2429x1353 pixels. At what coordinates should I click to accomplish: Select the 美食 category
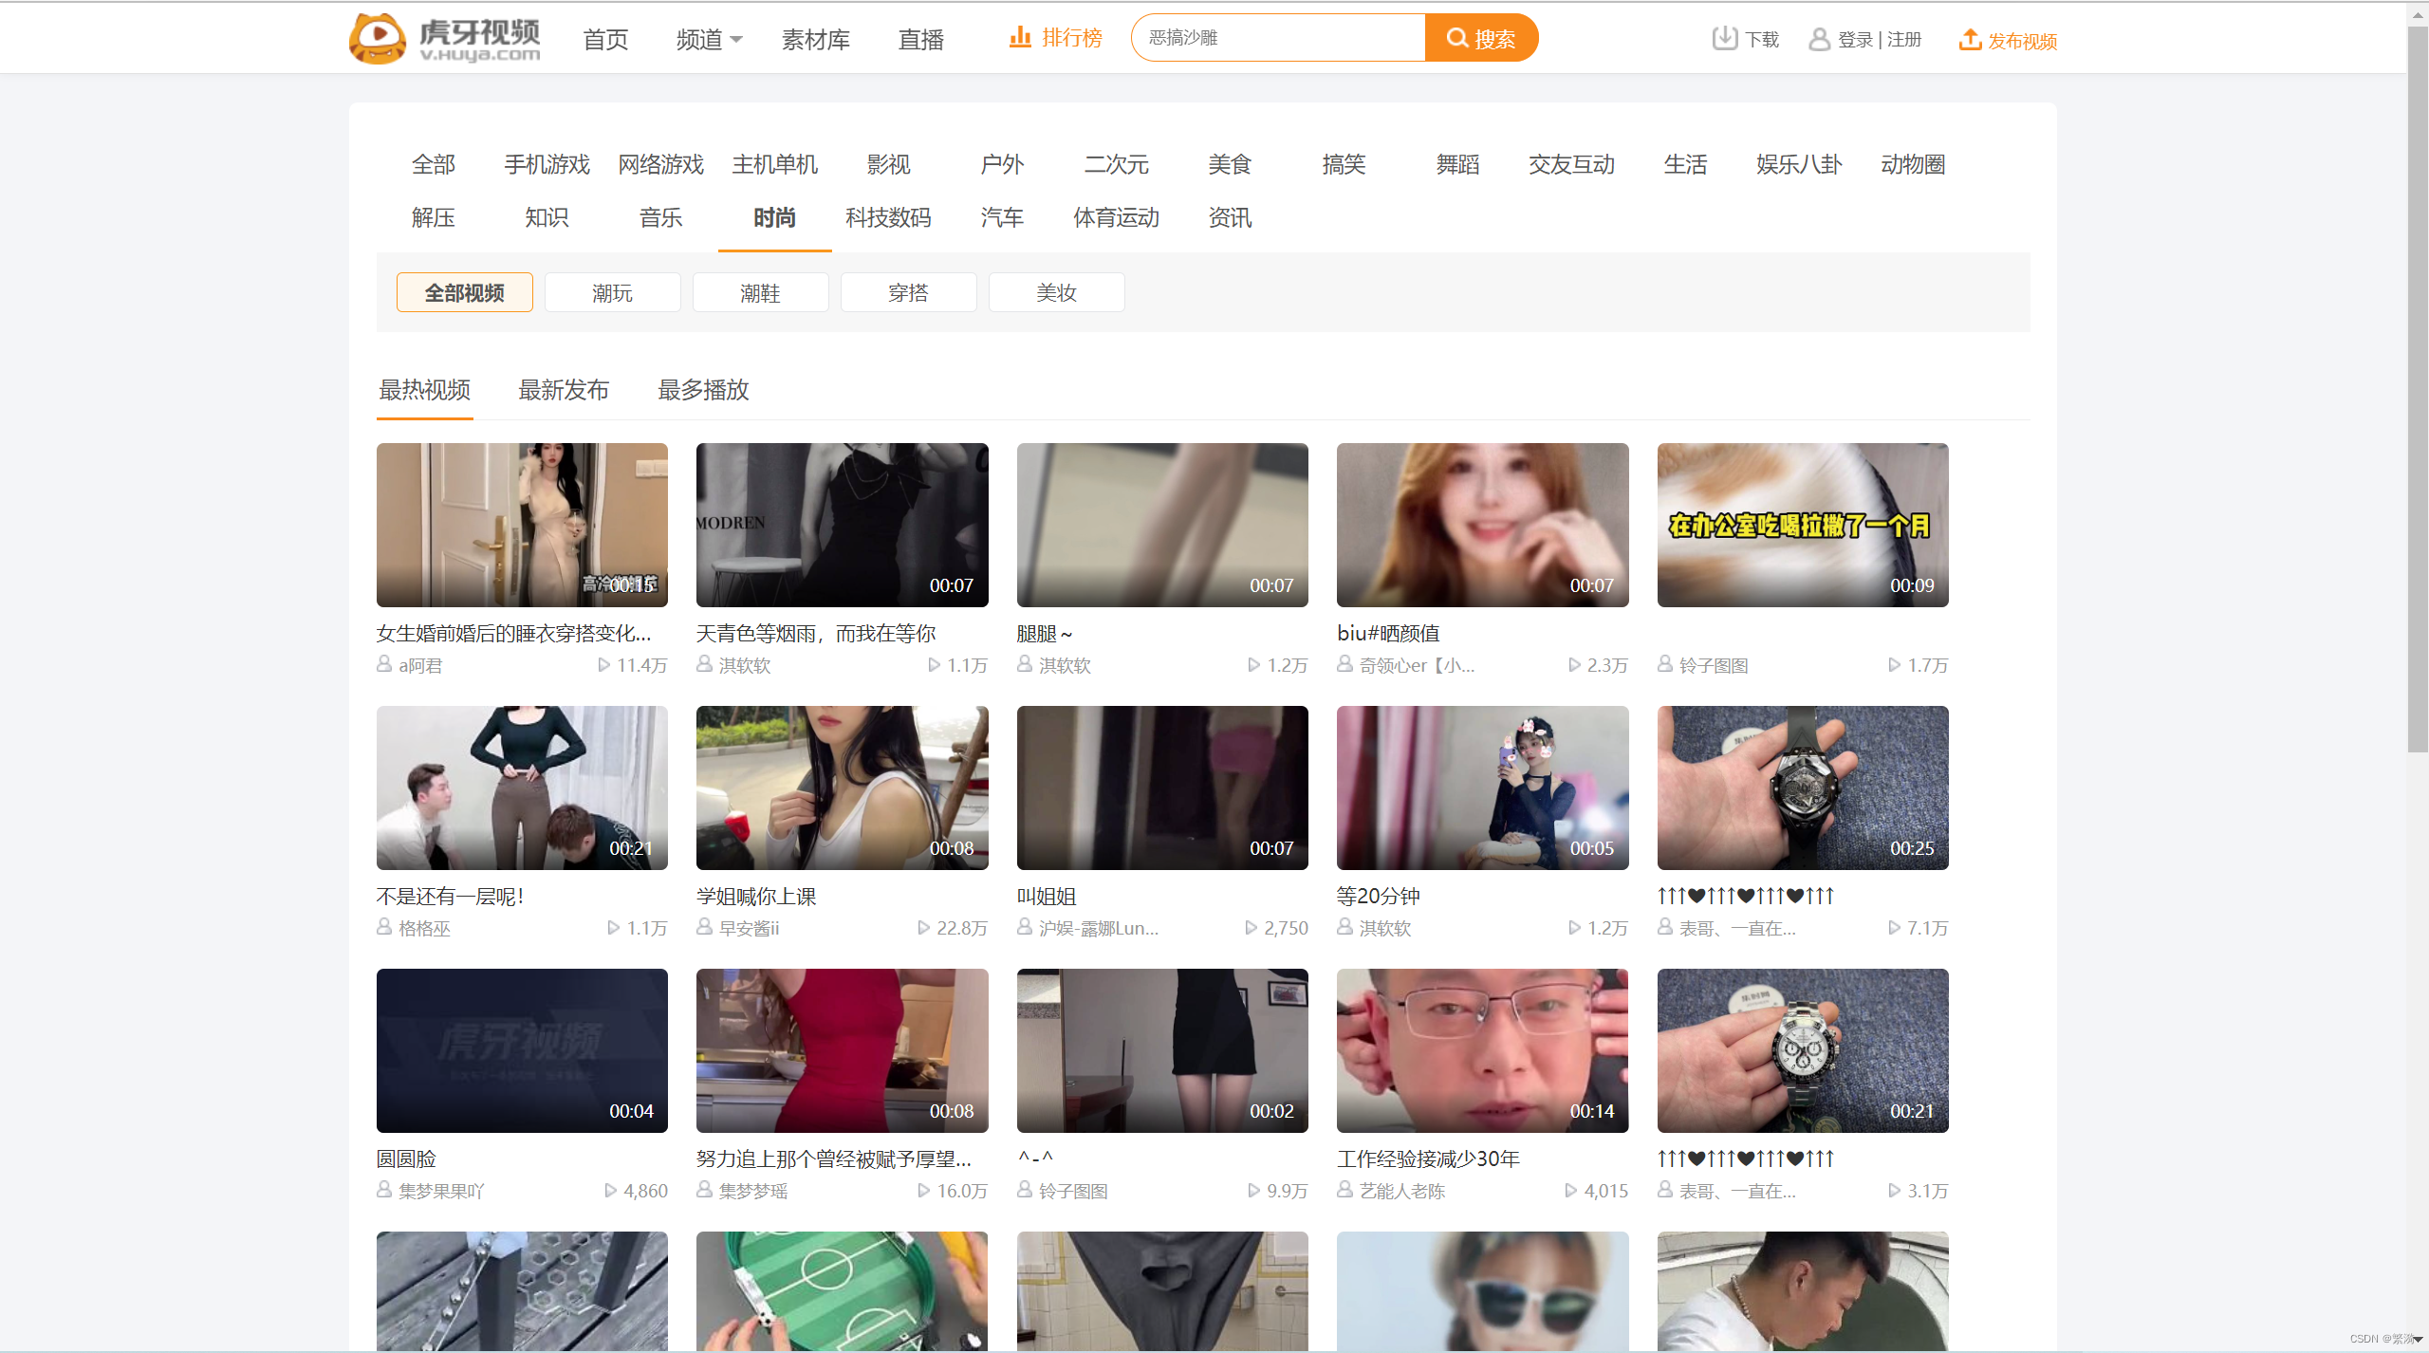coord(1231,164)
